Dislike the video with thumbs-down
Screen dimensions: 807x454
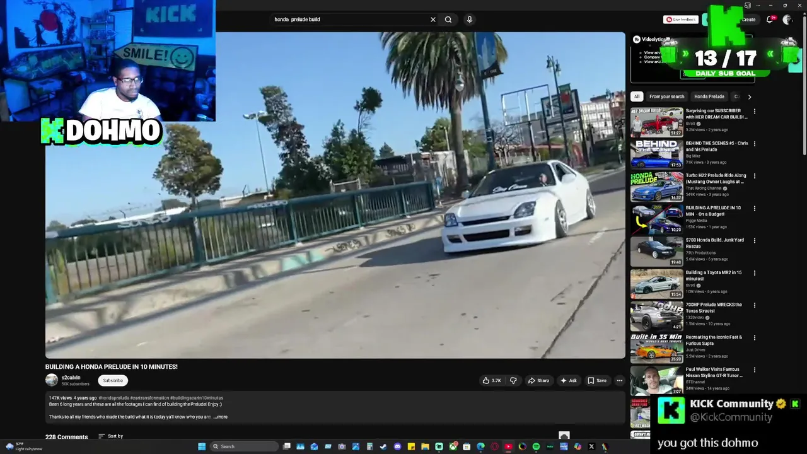point(513,380)
